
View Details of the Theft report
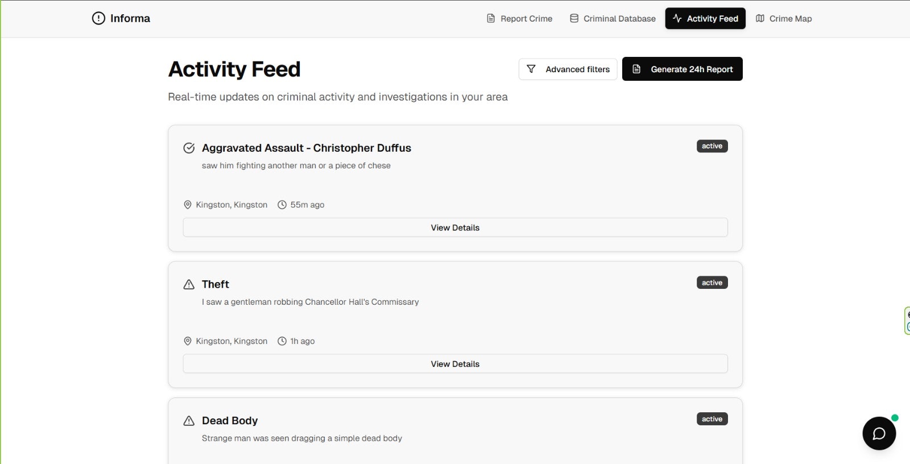tap(455, 364)
